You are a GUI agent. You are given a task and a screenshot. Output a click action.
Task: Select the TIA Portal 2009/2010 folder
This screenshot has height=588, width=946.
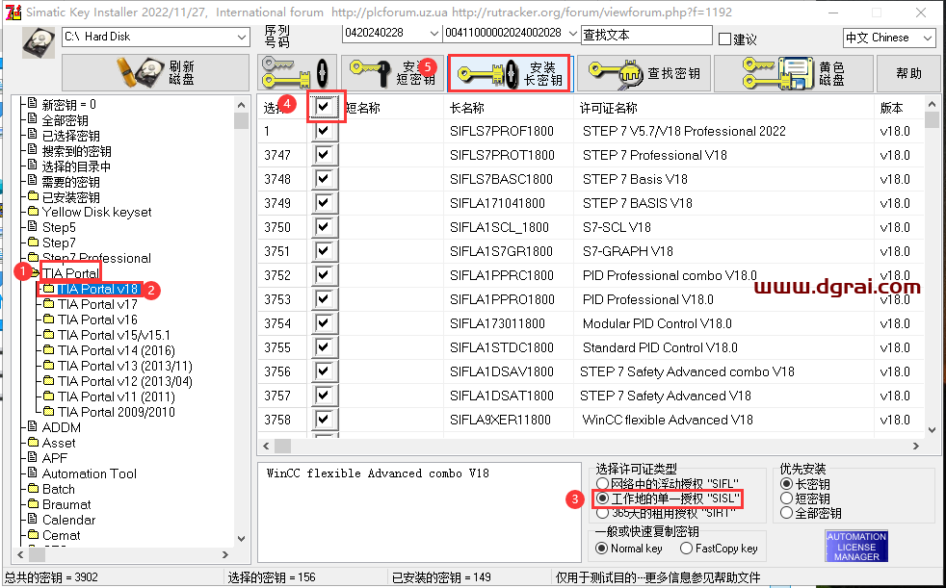point(117,412)
